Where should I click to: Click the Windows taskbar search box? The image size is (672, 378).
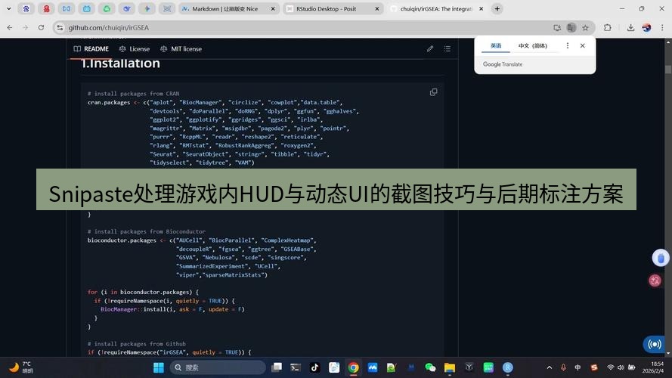click(218, 367)
